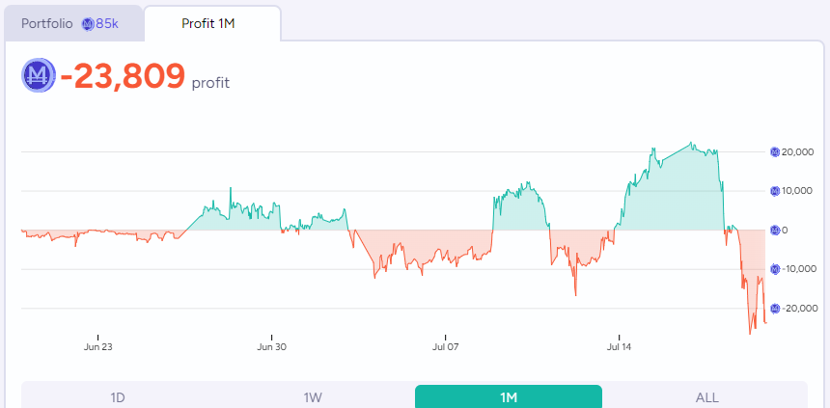
Task: Click the mana icon next to 20,000 label
Action: (x=775, y=151)
